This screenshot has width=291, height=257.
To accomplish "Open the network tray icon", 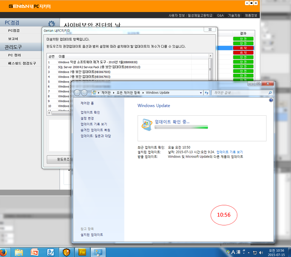I will (255, 253).
